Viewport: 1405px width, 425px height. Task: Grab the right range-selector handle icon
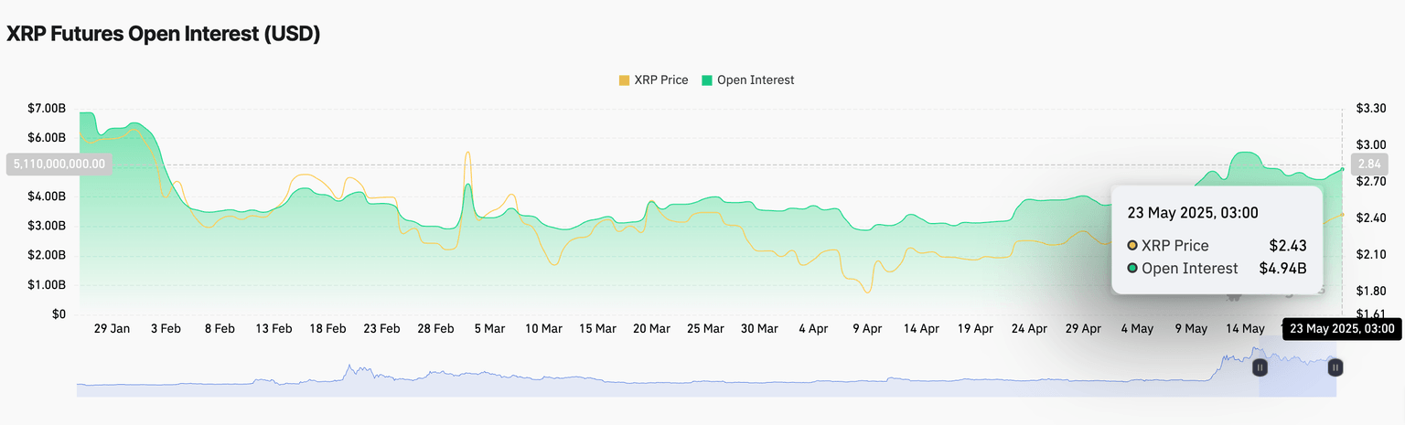(x=1335, y=367)
